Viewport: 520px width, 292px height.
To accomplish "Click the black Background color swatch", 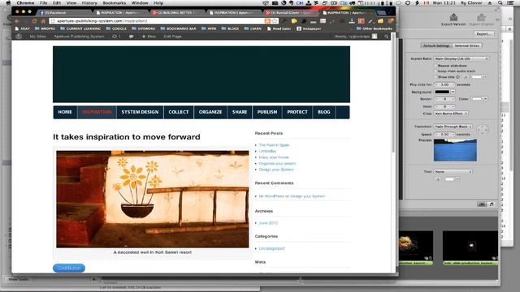I will tap(442, 92).
